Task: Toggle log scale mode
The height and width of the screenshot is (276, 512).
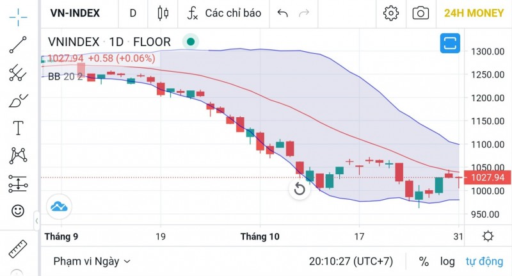Action: coord(447,261)
